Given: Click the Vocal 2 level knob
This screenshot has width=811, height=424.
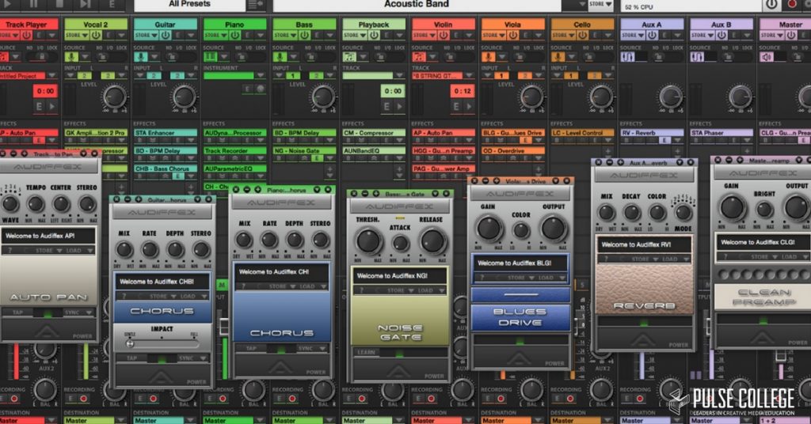Looking at the screenshot, I should (x=114, y=97).
